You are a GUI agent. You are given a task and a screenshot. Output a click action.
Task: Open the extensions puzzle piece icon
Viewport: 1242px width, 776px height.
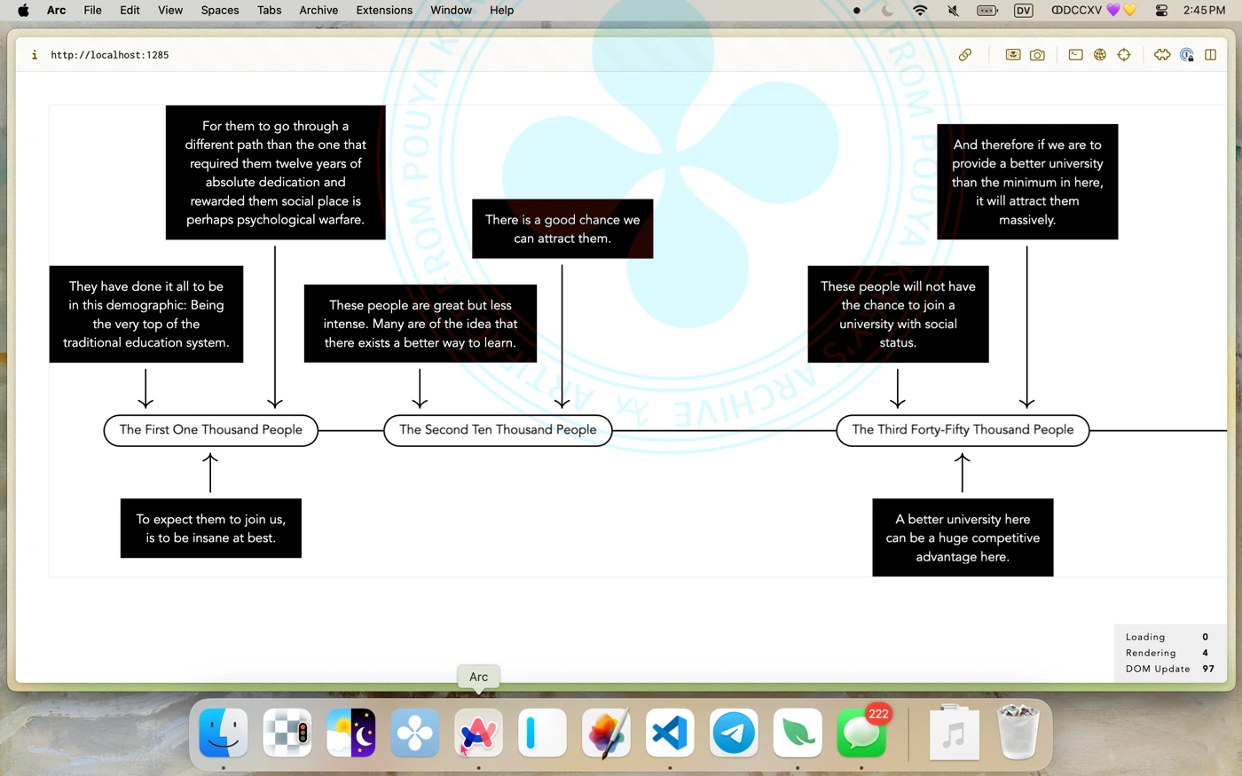[x=1162, y=55]
